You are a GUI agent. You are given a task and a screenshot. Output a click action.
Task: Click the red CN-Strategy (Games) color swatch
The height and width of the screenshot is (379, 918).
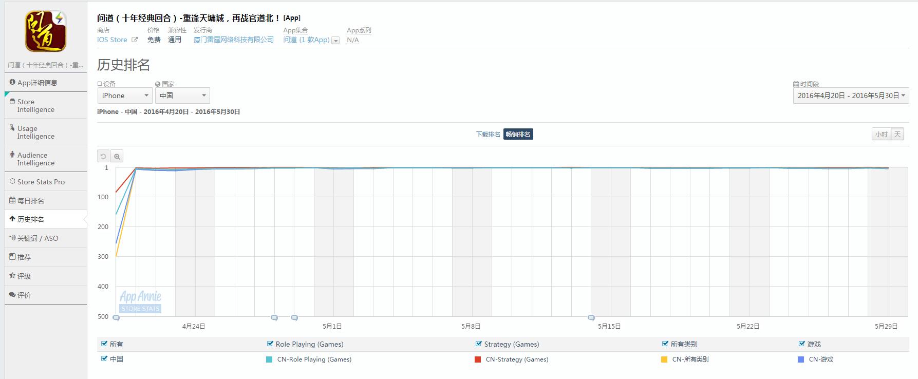478,359
